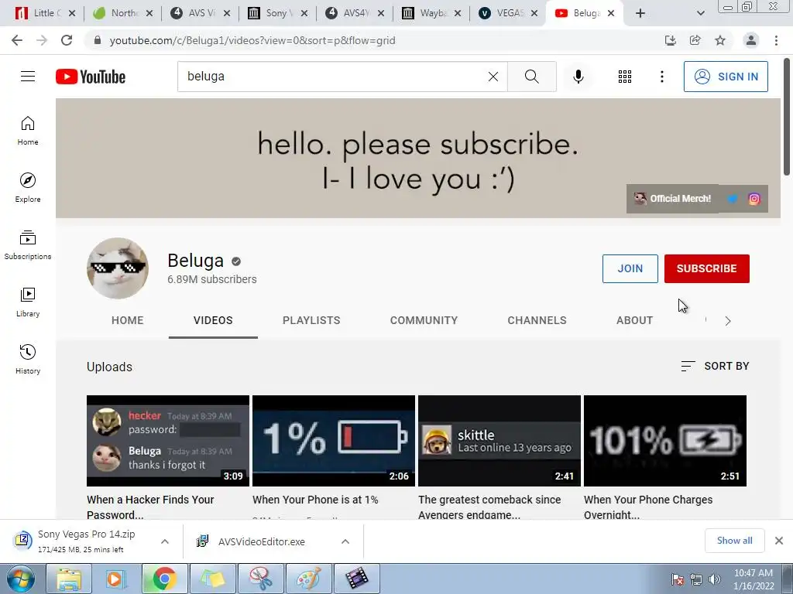Click the volume speaker tray icon
Screen dimensions: 793x594
(x=714, y=579)
